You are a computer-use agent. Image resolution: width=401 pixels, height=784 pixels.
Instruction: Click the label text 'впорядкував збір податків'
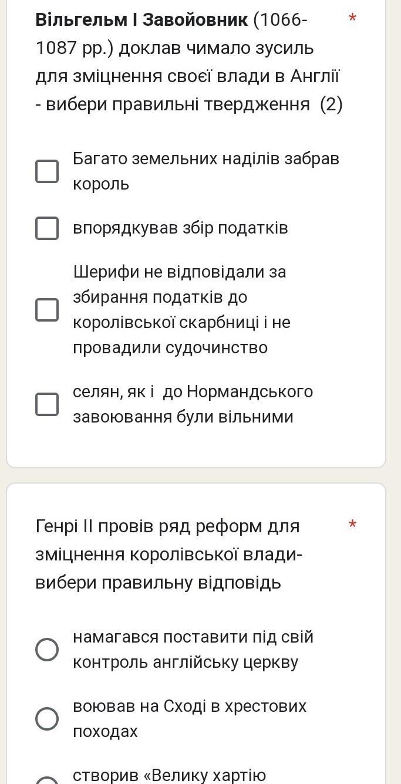[180, 228]
